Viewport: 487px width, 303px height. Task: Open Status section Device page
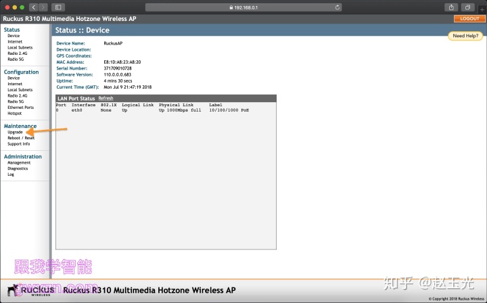(x=14, y=36)
